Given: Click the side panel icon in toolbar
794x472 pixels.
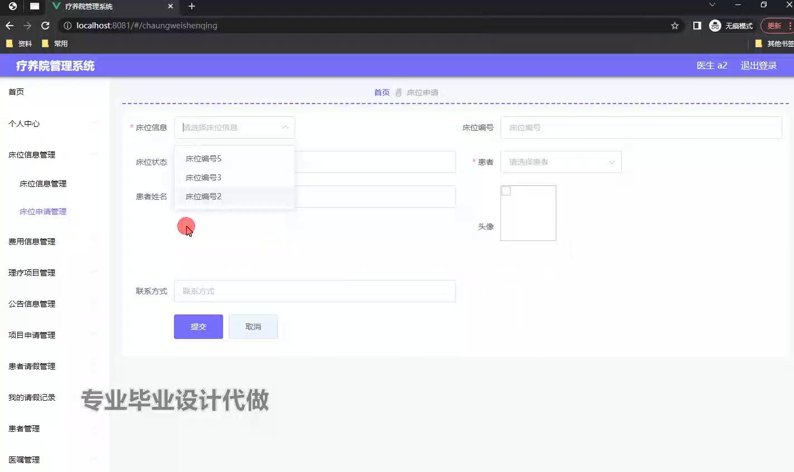Looking at the screenshot, I should click(697, 26).
